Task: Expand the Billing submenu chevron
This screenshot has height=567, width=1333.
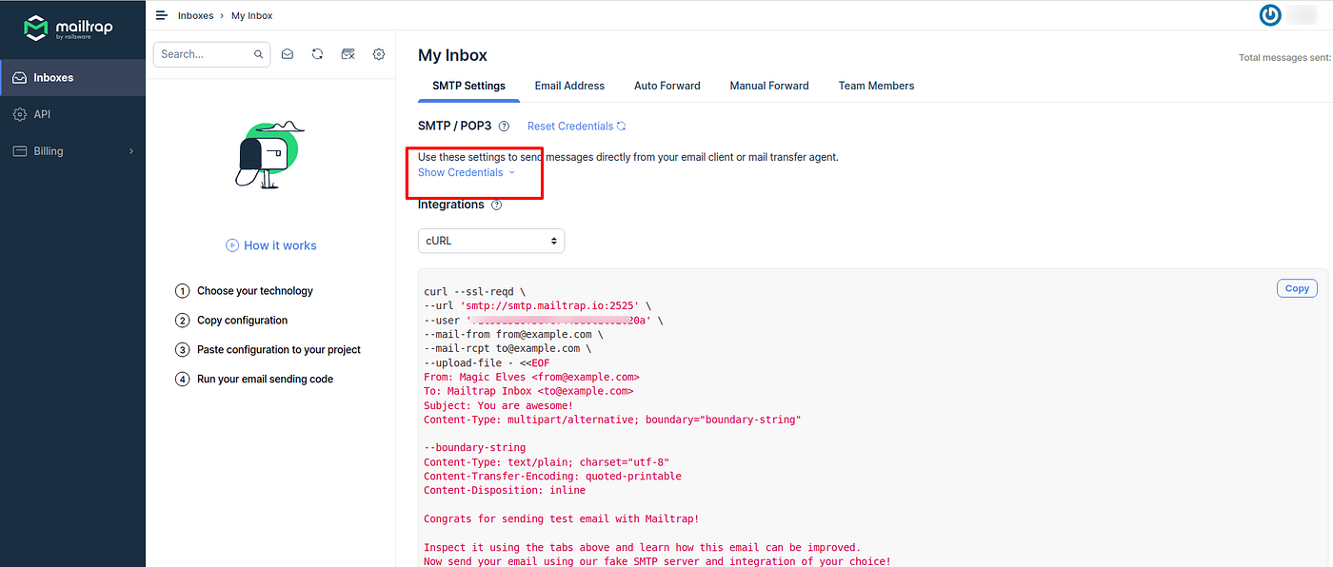Action: click(131, 151)
